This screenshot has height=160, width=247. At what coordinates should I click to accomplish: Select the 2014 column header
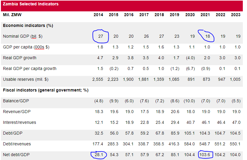click(98, 15)
